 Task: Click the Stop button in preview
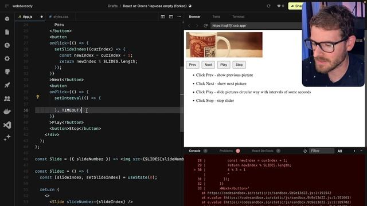239,65
